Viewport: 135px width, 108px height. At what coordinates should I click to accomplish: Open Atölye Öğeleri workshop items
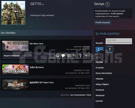(x=102, y=84)
